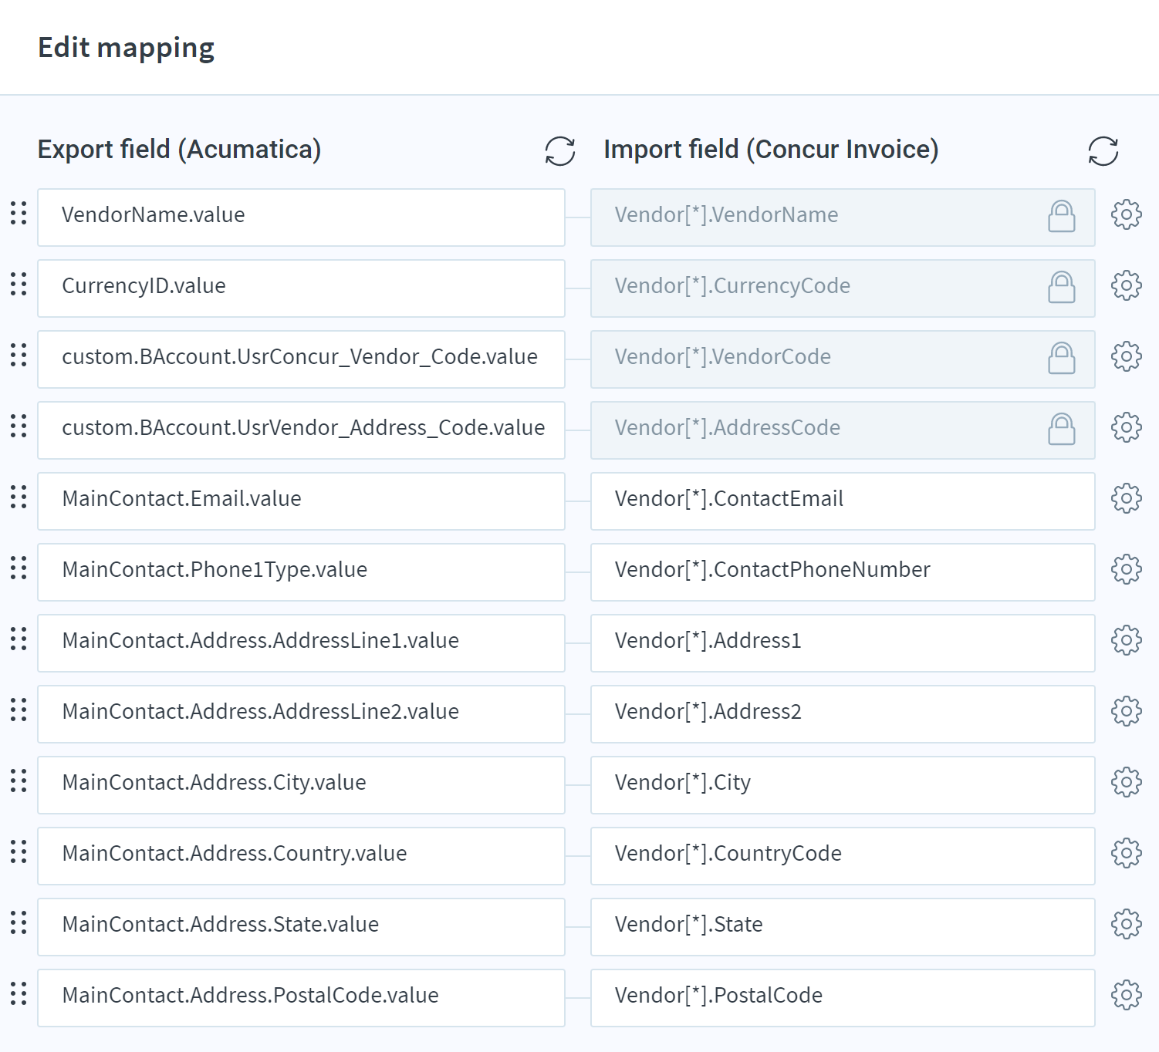Open settings gear for Vendor[*].ContactEmail mapping
This screenshot has height=1052, width=1159.
(x=1127, y=498)
